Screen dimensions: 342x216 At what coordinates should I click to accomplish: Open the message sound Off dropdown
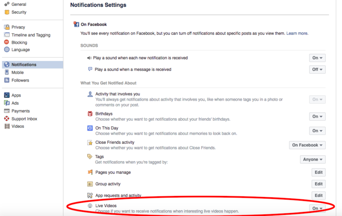[x=318, y=69]
